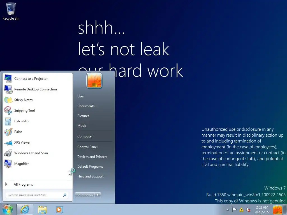Open Windows Explorer from the taskbar

click(x=42, y=209)
